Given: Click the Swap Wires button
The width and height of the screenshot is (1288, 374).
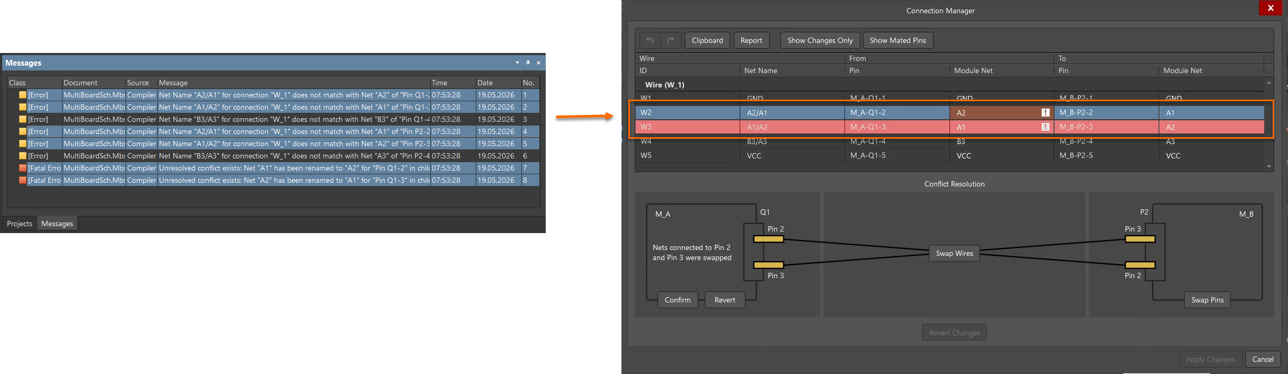Looking at the screenshot, I should (955, 253).
